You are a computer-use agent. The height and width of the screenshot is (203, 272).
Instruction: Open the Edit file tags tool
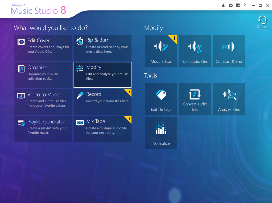pyautogui.click(x=161, y=99)
